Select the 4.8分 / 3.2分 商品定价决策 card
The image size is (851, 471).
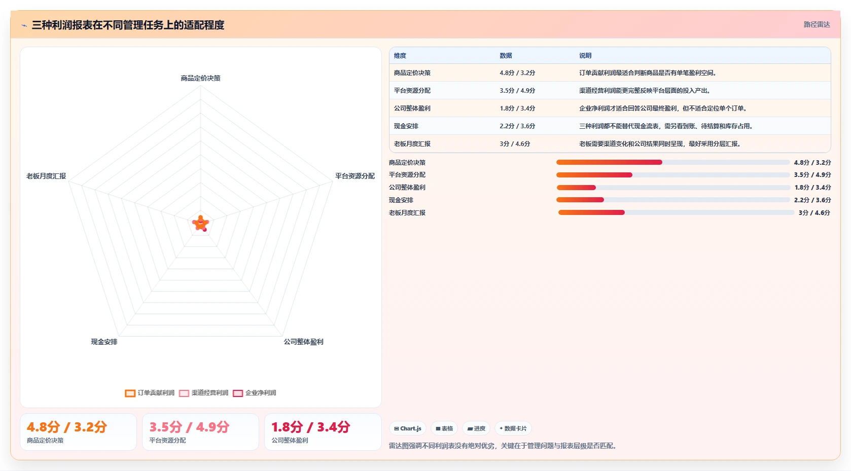[78, 432]
